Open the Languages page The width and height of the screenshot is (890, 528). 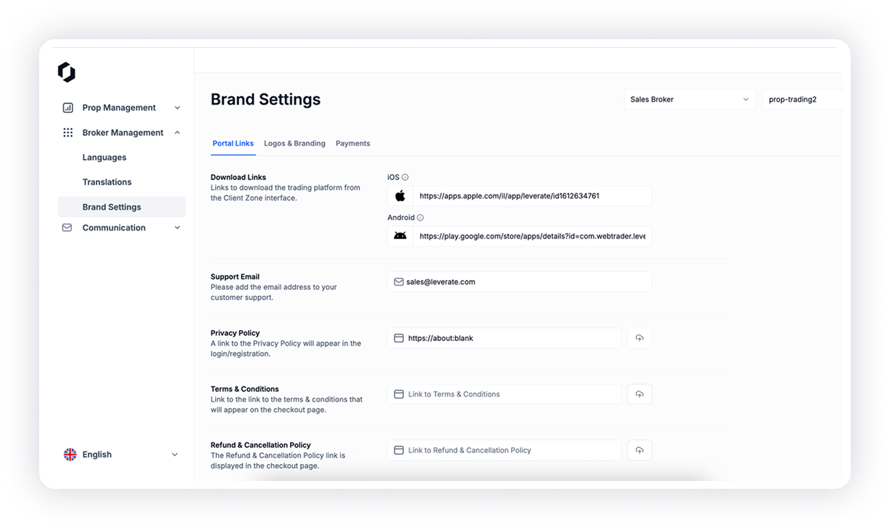pos(105,157)
